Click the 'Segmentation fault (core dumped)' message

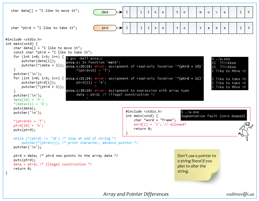click(213, 116)
